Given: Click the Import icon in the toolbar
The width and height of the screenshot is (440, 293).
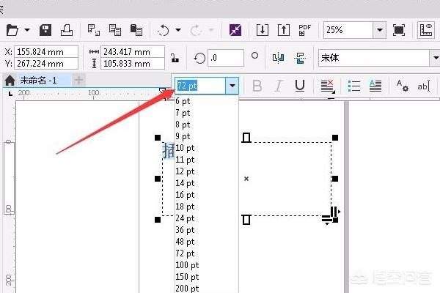Looking at the screenshot, I should tap(263, 30).
